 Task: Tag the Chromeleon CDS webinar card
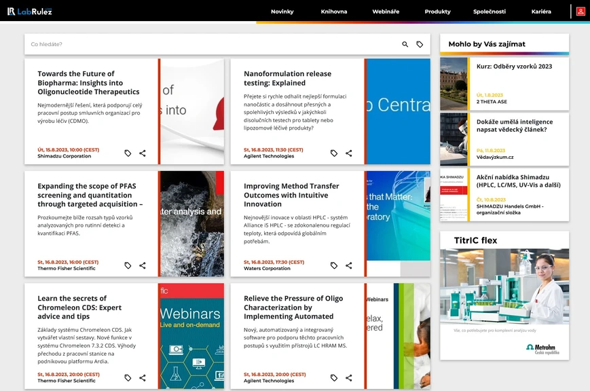128,377
